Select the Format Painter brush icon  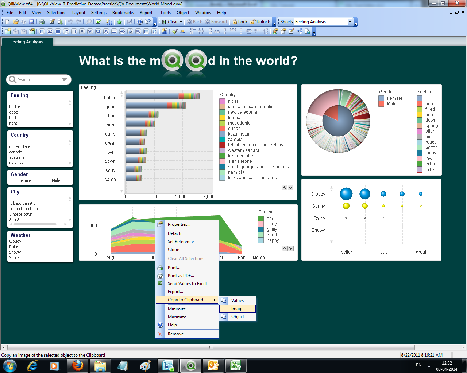[175, 31]
